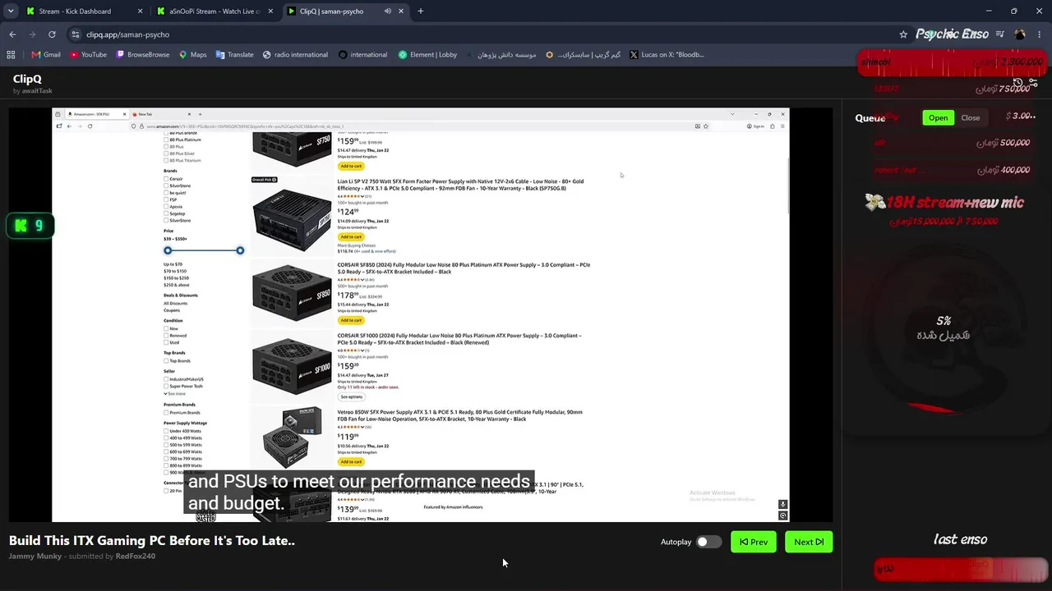Screen dimensions: 1052x591
Task: Click the green Kick K 9 badge
Action: 30,226
